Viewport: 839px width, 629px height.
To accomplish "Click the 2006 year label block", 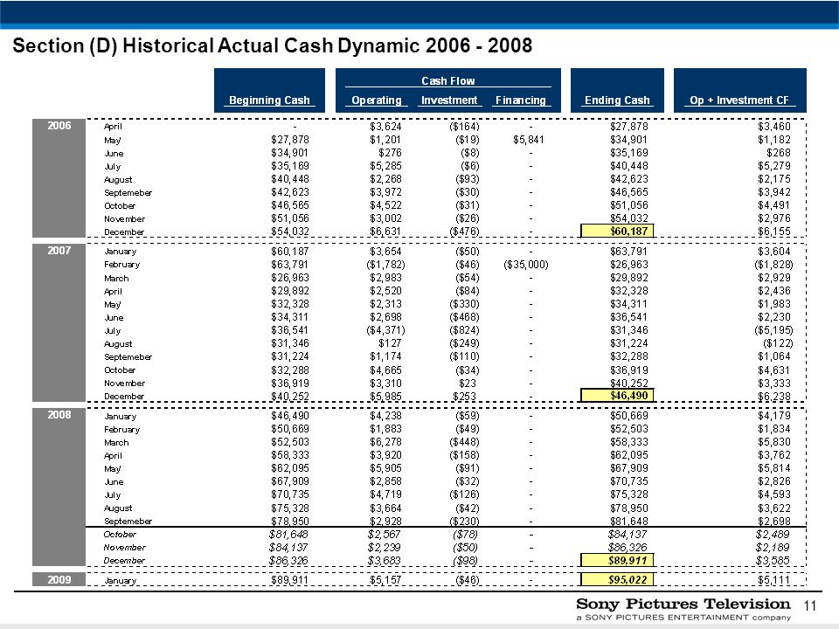I will pos(59,177).
